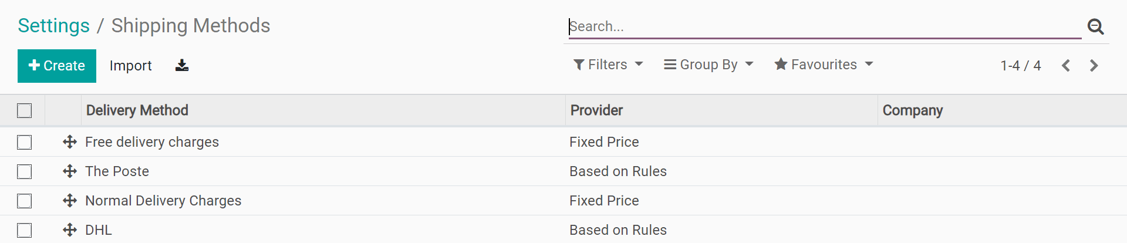Sort by Delivery Method column header
The image size is (1127, 243).
(x=137, y=110)
